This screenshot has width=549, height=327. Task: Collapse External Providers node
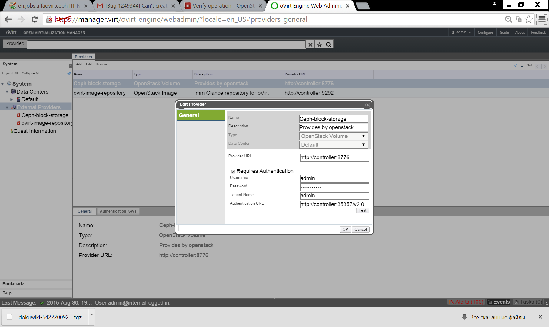7,107
